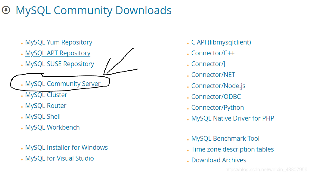Open MySQL for Visual Studio link
The height and width of the screenshot is (175, 310).
[x=60, y=158]
